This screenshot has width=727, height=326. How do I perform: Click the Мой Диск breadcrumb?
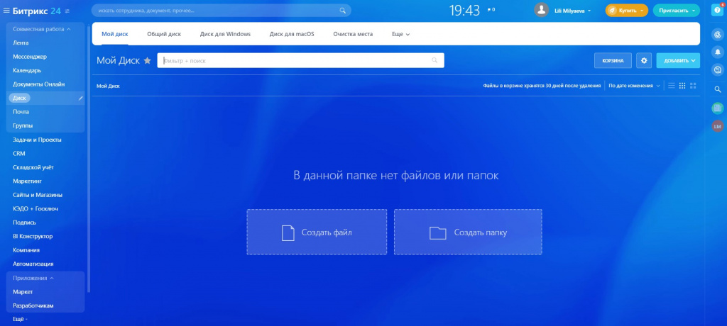point(108,86)
